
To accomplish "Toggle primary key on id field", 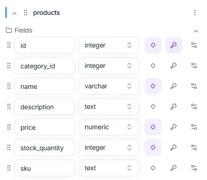I will pos(174,45).
